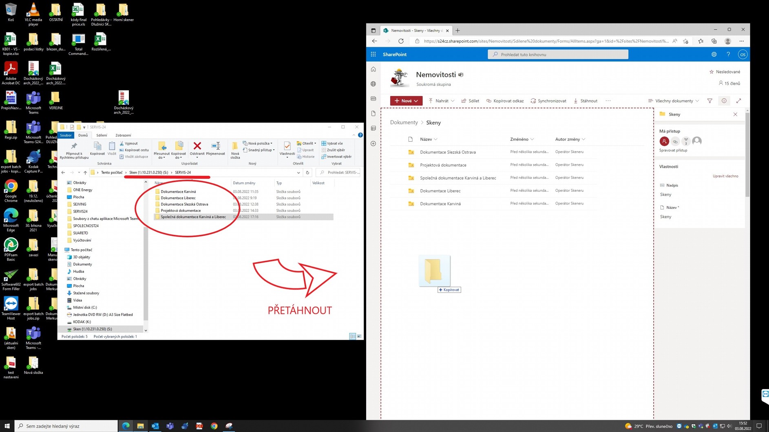Image resolution: width=769 pixels, height=432 pixels.
Task: Open Název column header dropdown
Action: [x=429, y=139]
